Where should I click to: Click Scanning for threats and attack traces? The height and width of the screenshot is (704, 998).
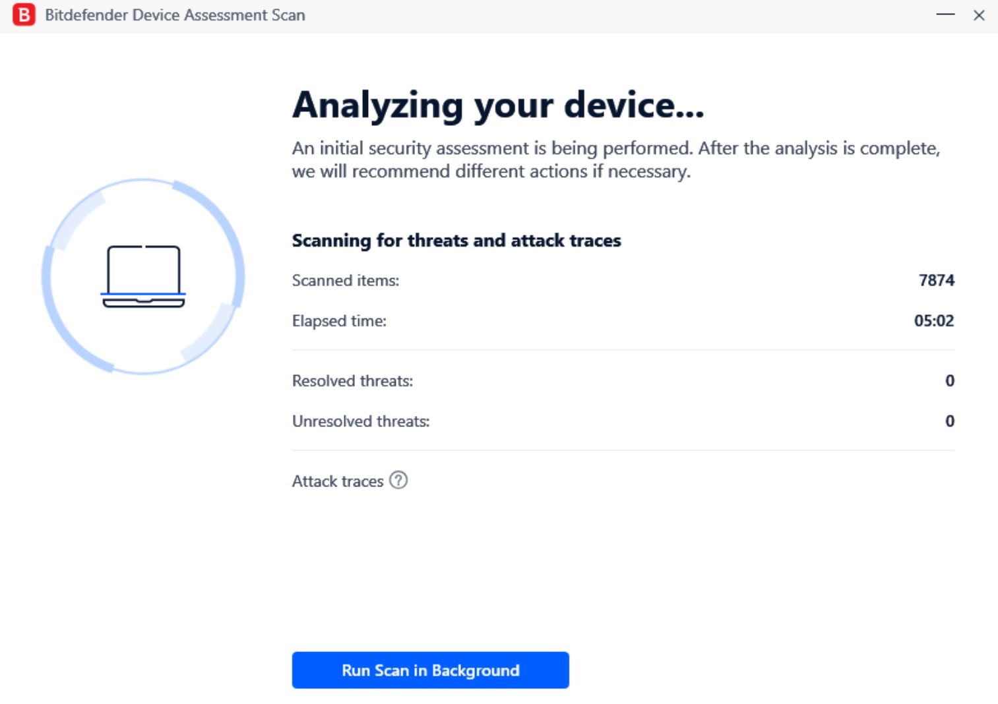click(456, 241)
